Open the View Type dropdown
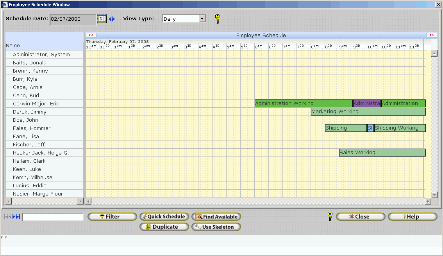 202,19
